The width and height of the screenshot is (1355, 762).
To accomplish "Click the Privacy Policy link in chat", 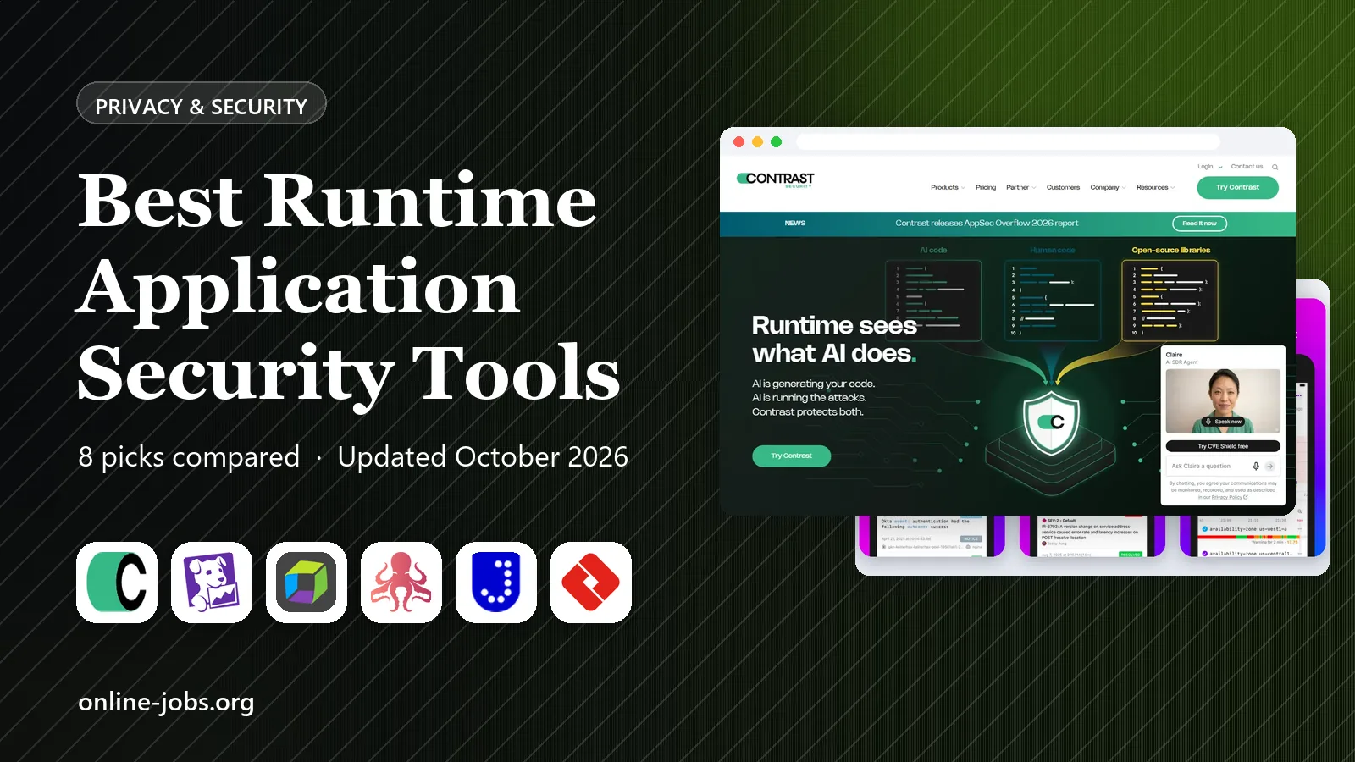I will [x=1229, y=498].
